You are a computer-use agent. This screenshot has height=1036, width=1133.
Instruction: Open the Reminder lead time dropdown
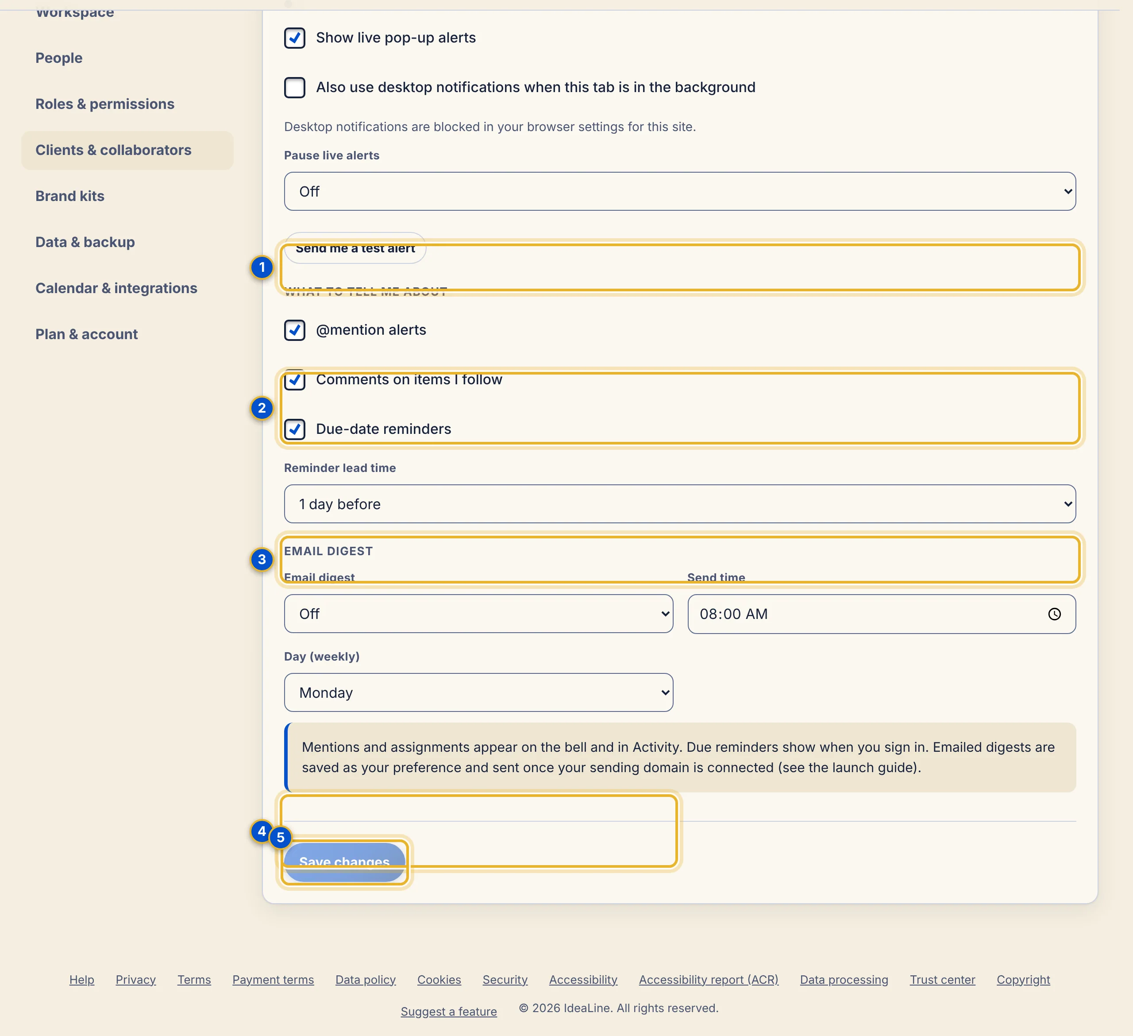(679, 504)
